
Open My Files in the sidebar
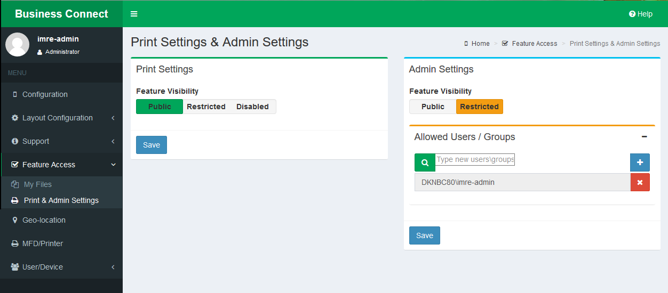tap(37, 184)
